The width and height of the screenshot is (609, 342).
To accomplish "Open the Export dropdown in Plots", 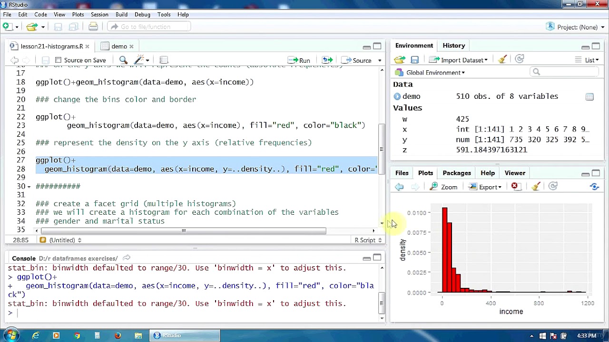I will pos(485,187).
